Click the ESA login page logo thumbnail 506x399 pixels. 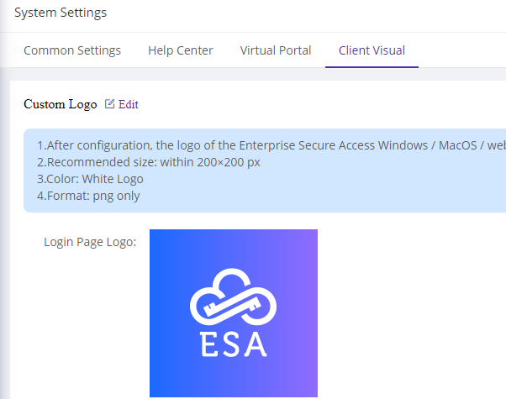pos(234,313)
